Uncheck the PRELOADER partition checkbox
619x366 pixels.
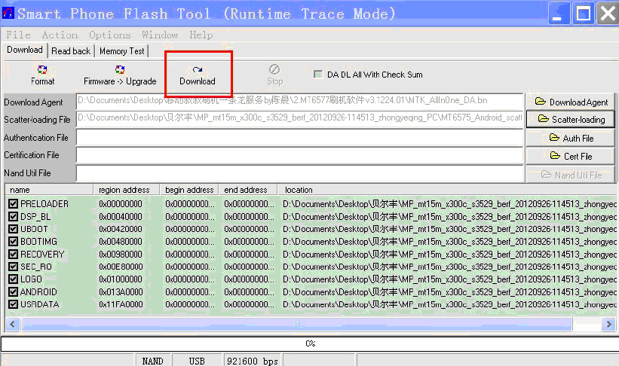click(x=13, y=203)
